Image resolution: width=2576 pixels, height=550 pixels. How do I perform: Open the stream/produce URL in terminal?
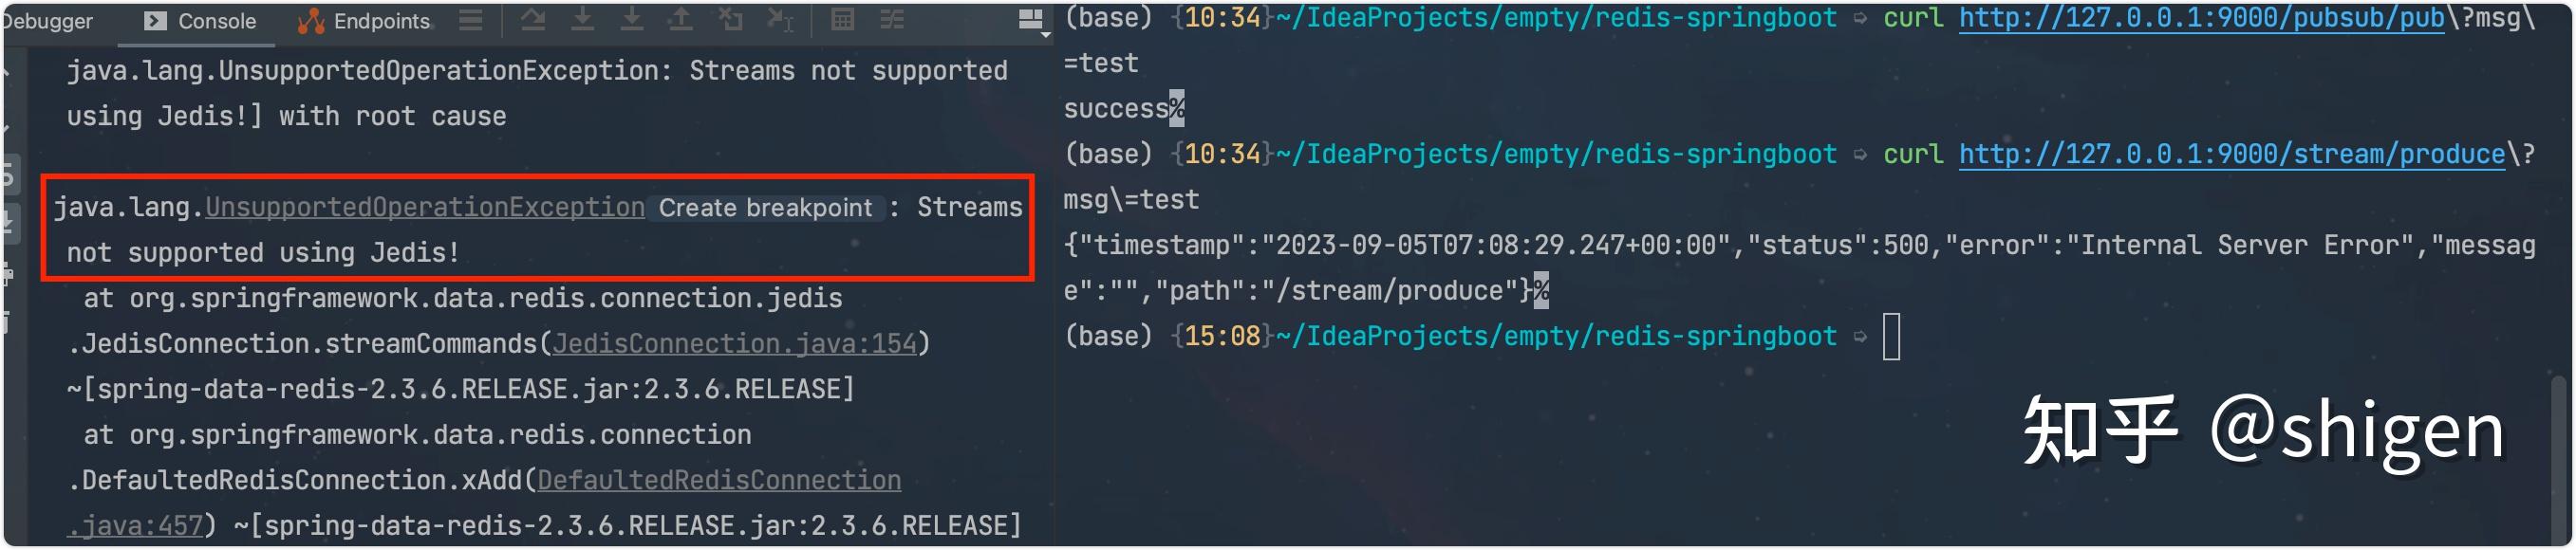click(2231, 154)
